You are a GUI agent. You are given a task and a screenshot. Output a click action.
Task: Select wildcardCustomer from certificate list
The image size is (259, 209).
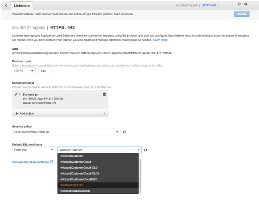[x=72, y=156]
